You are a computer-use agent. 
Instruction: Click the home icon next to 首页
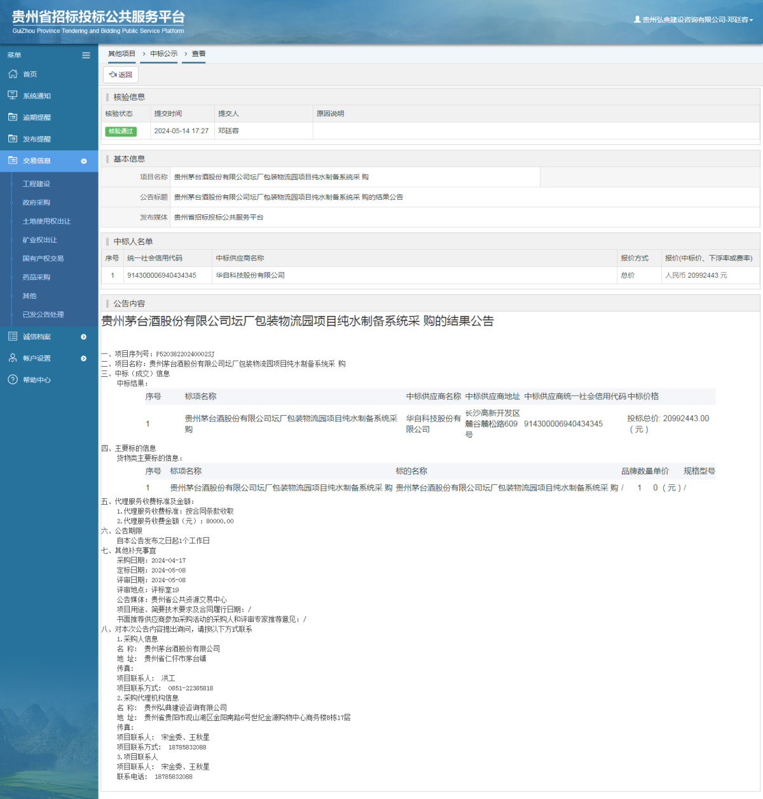click(13, 74)
